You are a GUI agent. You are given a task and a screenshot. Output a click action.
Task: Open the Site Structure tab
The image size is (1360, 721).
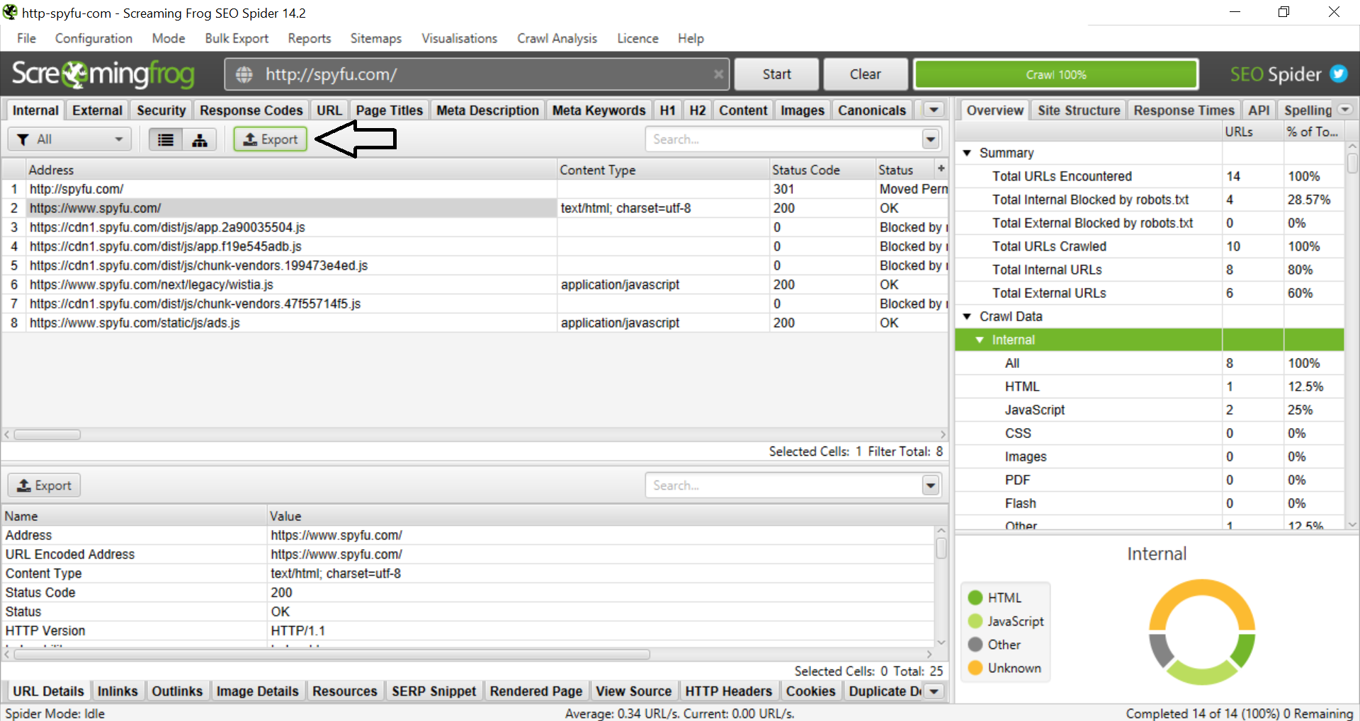click(x=1078, y=110)
